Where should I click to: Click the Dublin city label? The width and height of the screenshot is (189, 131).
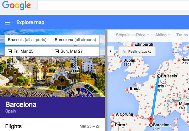click(x=129, y=60)
